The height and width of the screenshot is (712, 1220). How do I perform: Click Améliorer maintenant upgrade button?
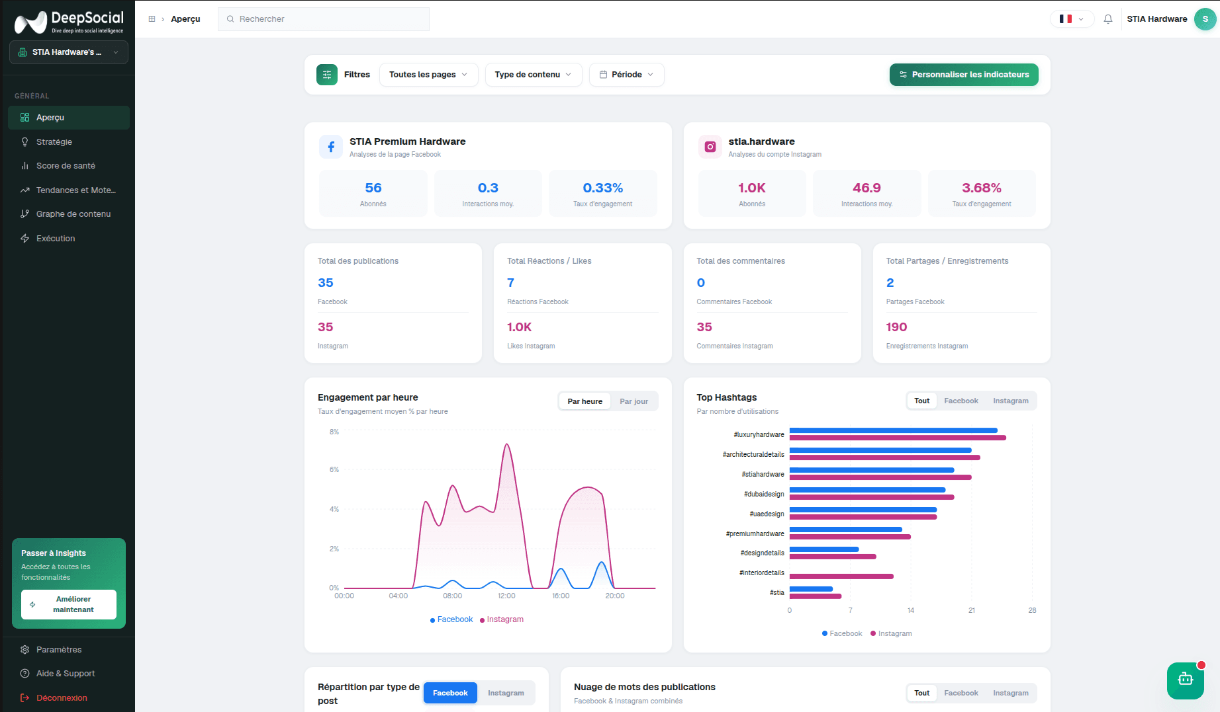click(x=69, y=604)
